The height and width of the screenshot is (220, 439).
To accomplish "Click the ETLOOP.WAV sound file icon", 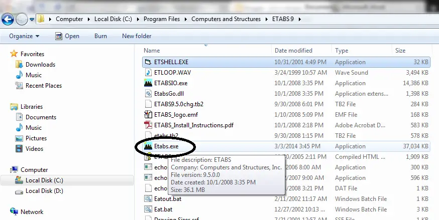I will (148, 73).
